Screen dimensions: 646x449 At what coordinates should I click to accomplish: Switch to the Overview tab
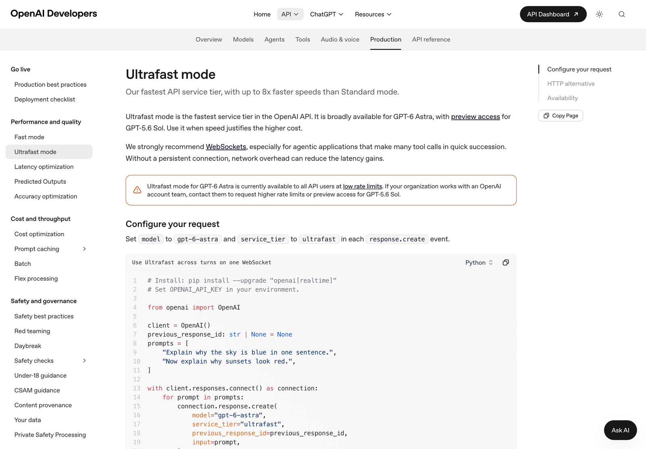point(209,40)
